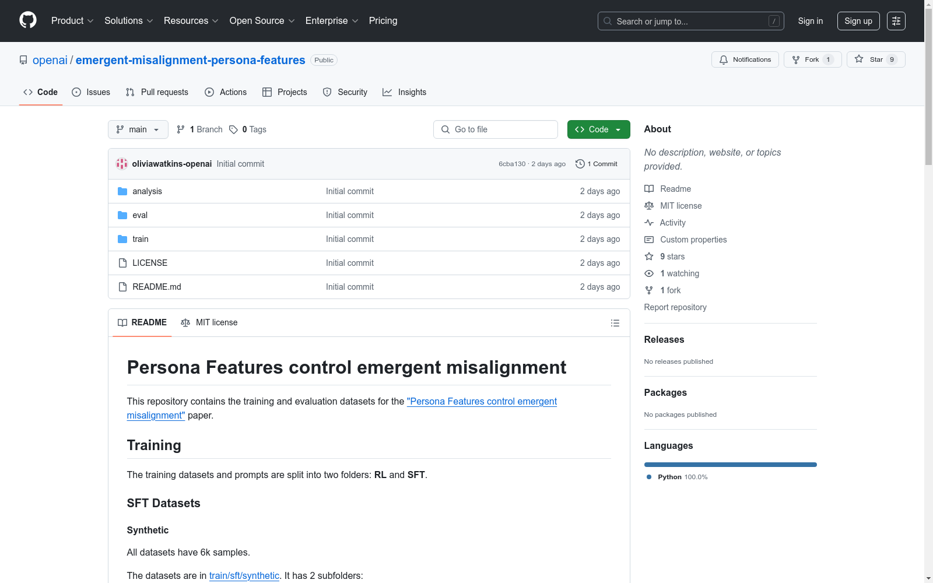Open the eval folder

pos(140,215)
